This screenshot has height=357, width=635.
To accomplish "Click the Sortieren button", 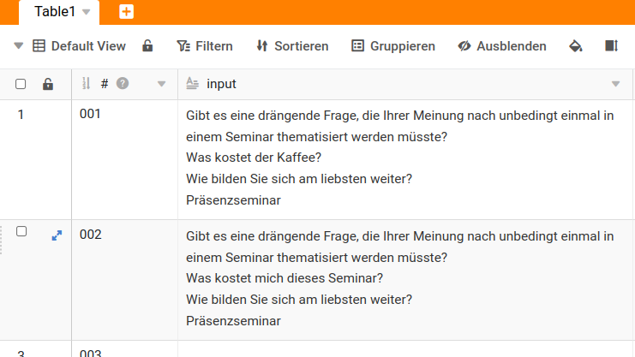I will pos(292,46).
